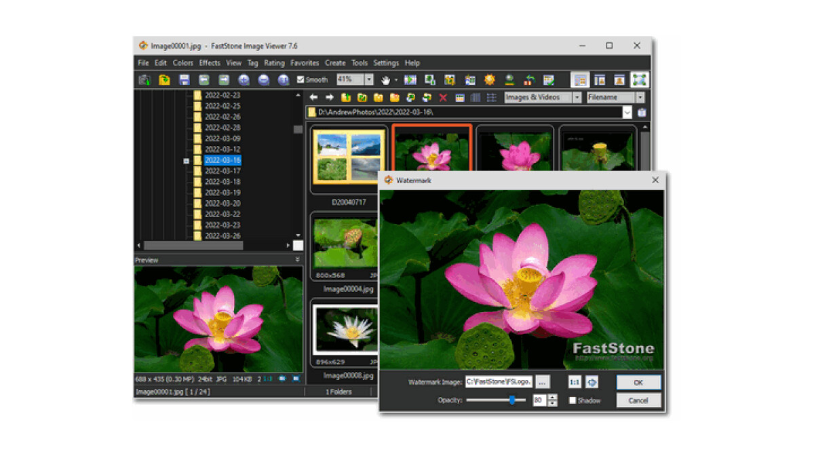Click the Zoom Out magnifier icon
Screen dimensions: 814x458
pyautogui.click(x=264, y=79)
